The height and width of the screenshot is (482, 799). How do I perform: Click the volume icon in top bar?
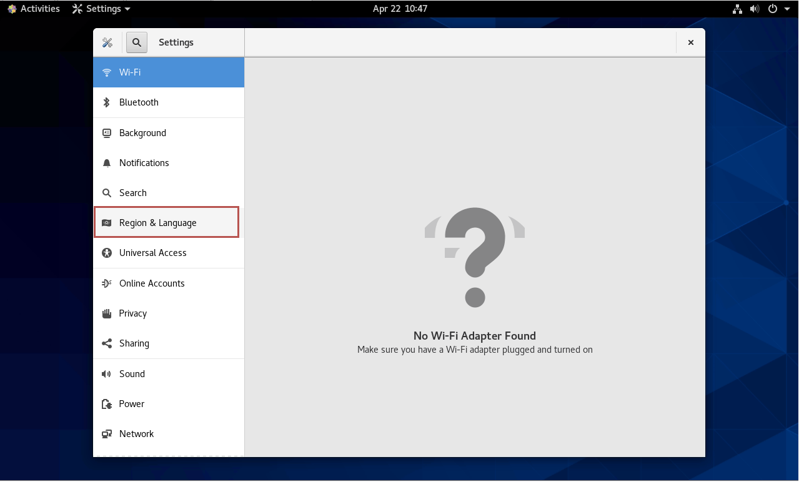[x=755, y=9]
